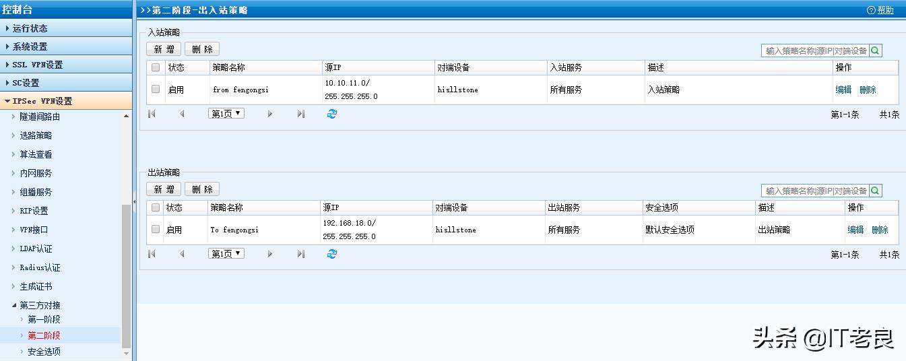This screenshot has height=361, width=906.
Task: Delete the To fengongsi outbound policy via 删除 link
Action: pyautogui.click(x=880, y=230)
